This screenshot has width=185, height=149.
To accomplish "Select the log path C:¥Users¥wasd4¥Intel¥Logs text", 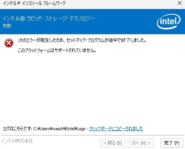I will click(x=59, y=129).
